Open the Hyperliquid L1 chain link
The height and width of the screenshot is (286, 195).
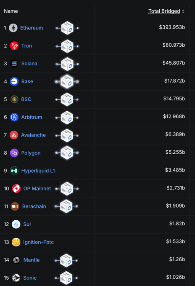coord(38,171)
